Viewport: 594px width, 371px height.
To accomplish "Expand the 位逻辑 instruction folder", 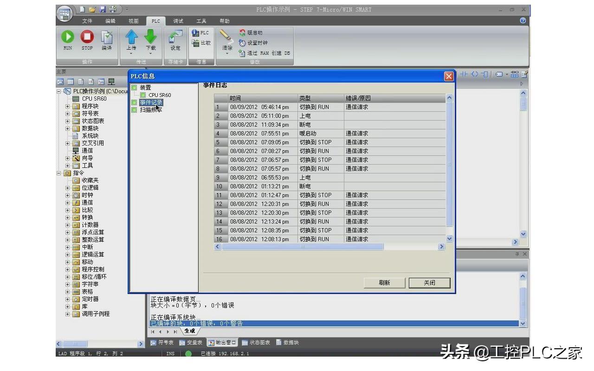I will tap(67, 188).
